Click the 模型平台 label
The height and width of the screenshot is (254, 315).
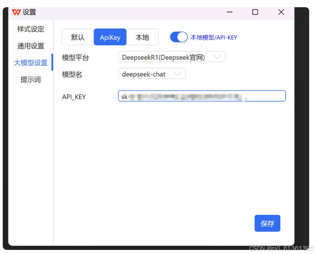point(76,58)
